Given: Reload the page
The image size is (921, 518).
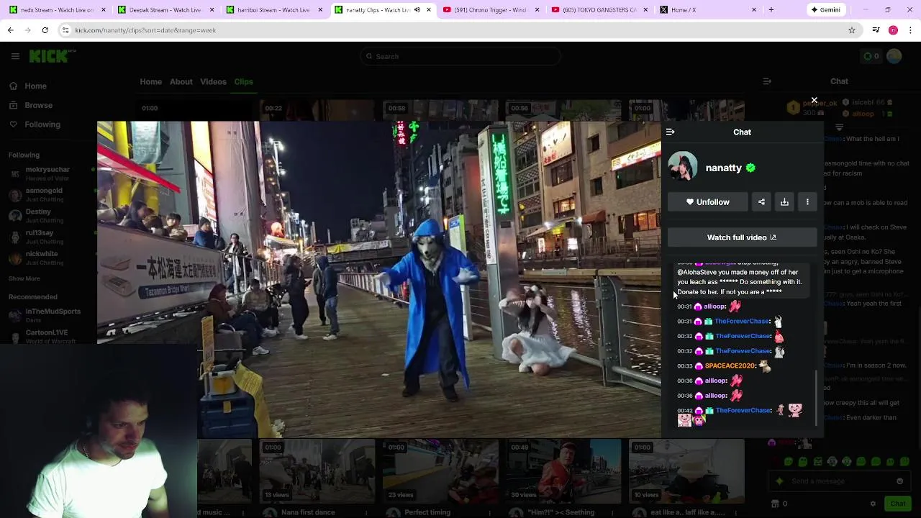Looking at the screenshot, I should pos(45,30).
